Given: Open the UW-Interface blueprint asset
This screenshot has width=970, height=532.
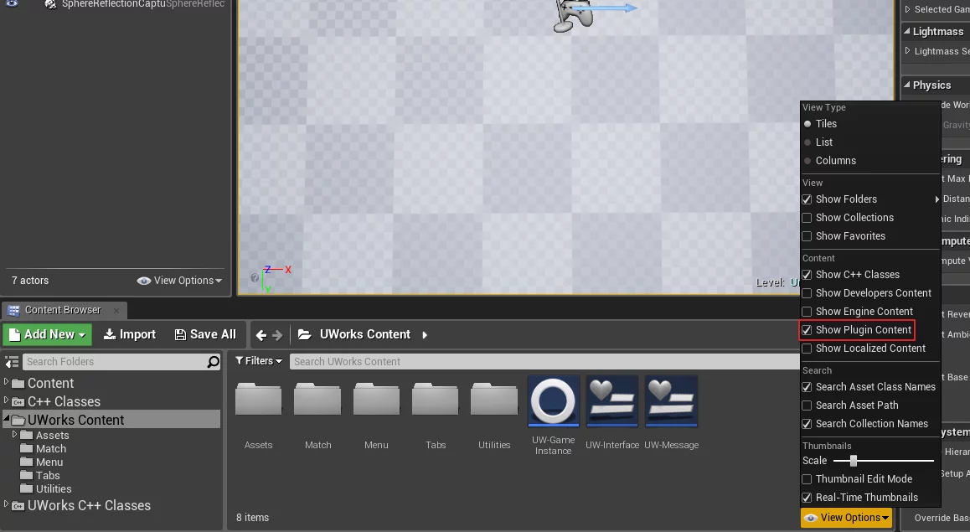Looking at the screenshot, I should pos(611,400).
